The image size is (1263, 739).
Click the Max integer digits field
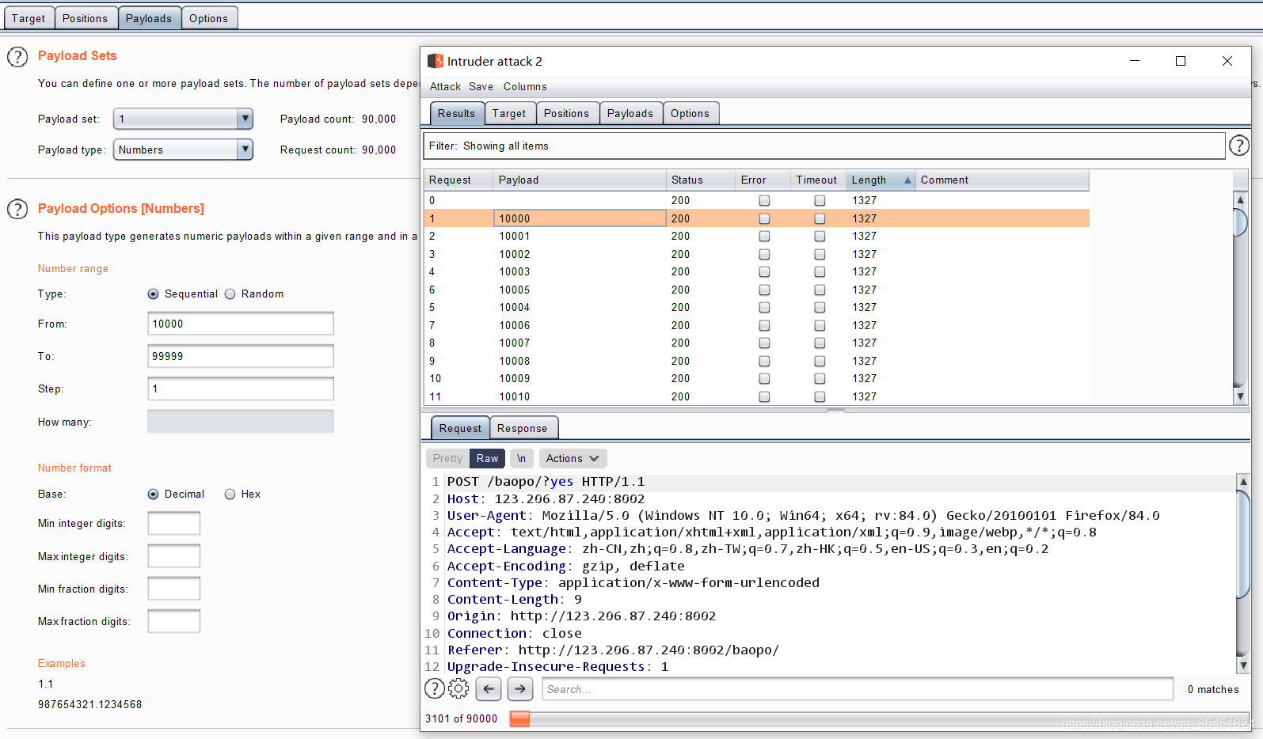pos(174,556)
